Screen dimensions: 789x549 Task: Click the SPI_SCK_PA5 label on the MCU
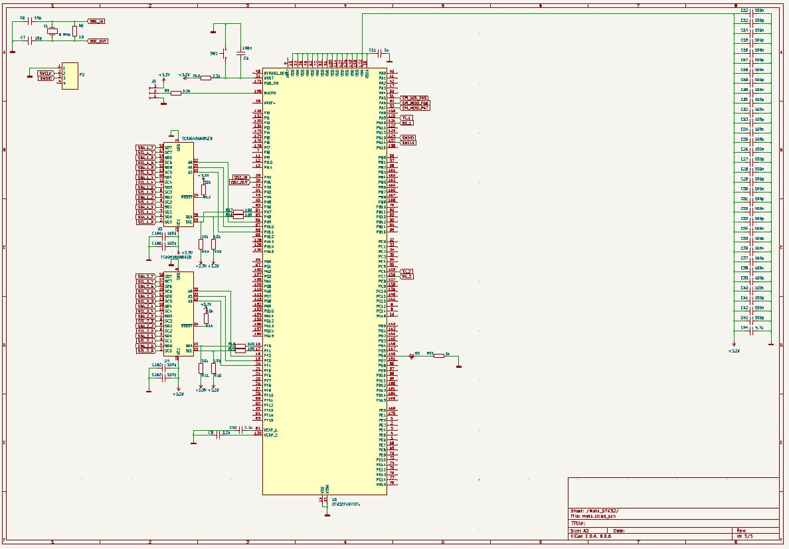click(x=415, y=97)
